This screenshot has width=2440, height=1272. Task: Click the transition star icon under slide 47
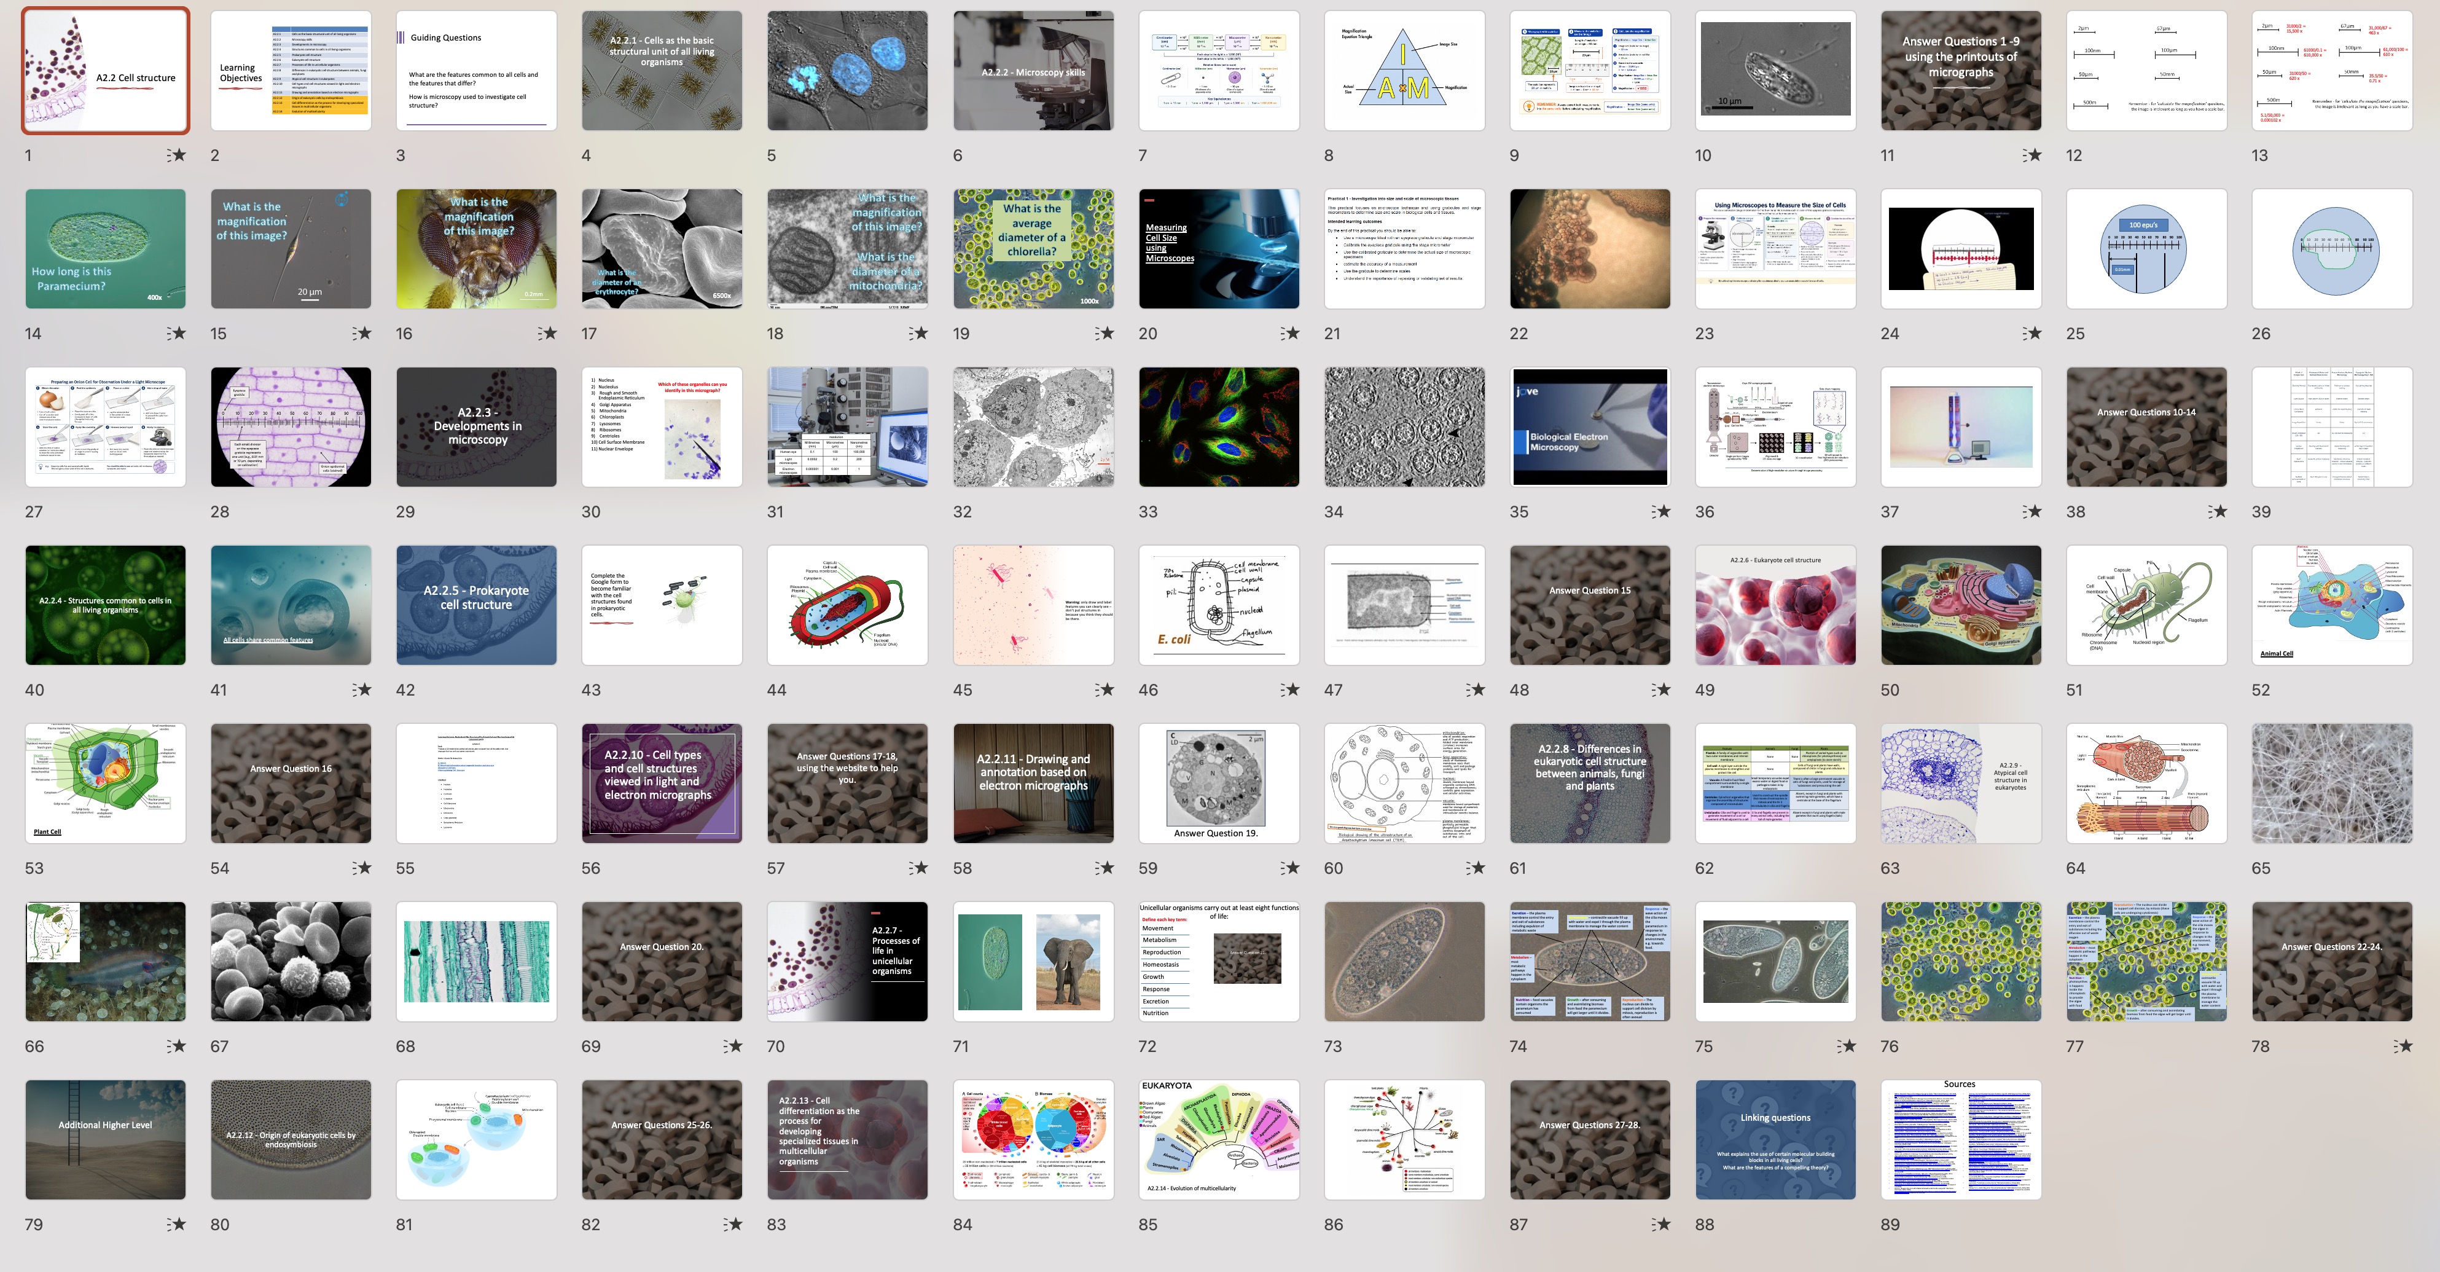(x=1476, y=690)
